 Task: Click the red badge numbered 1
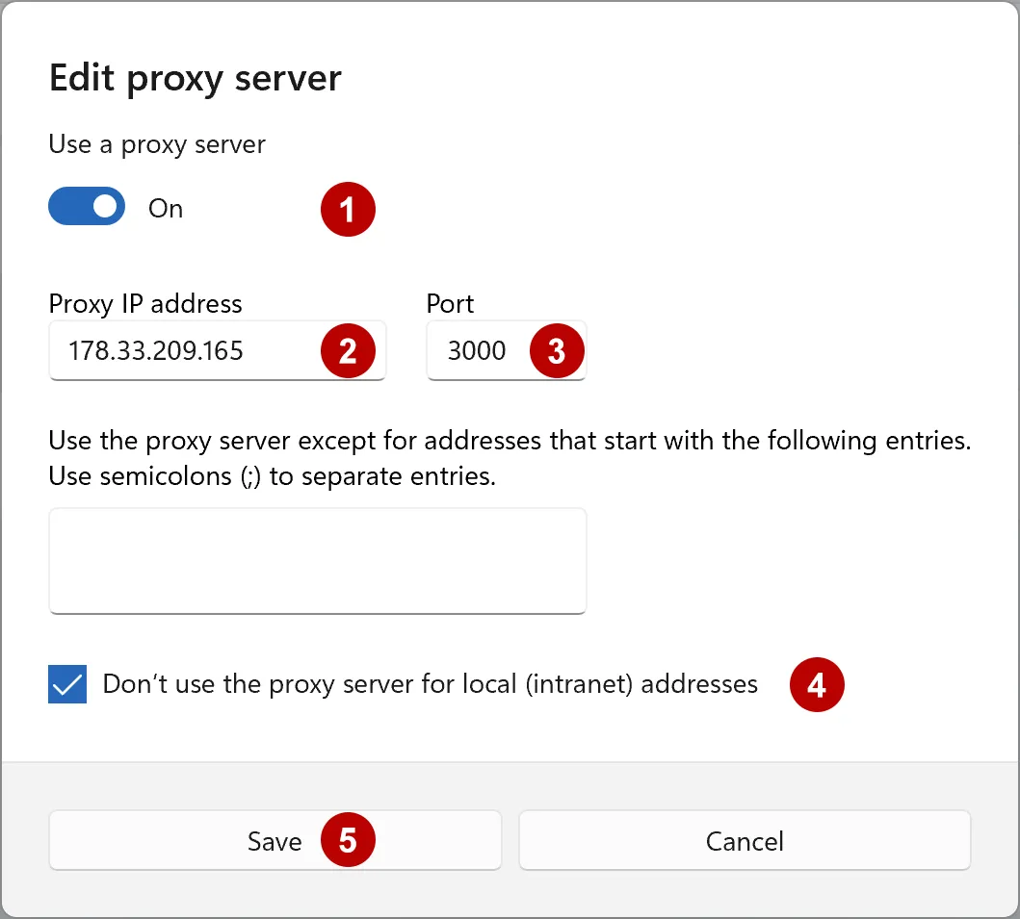[348, 209]
